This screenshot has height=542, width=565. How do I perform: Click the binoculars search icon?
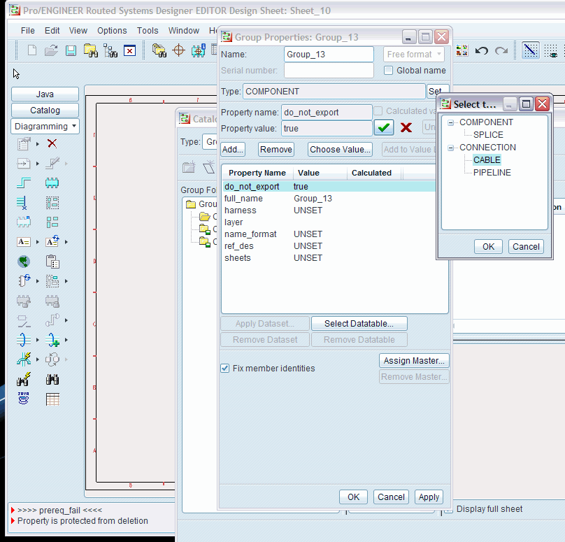pyautogui.click(x=52, y=379)
